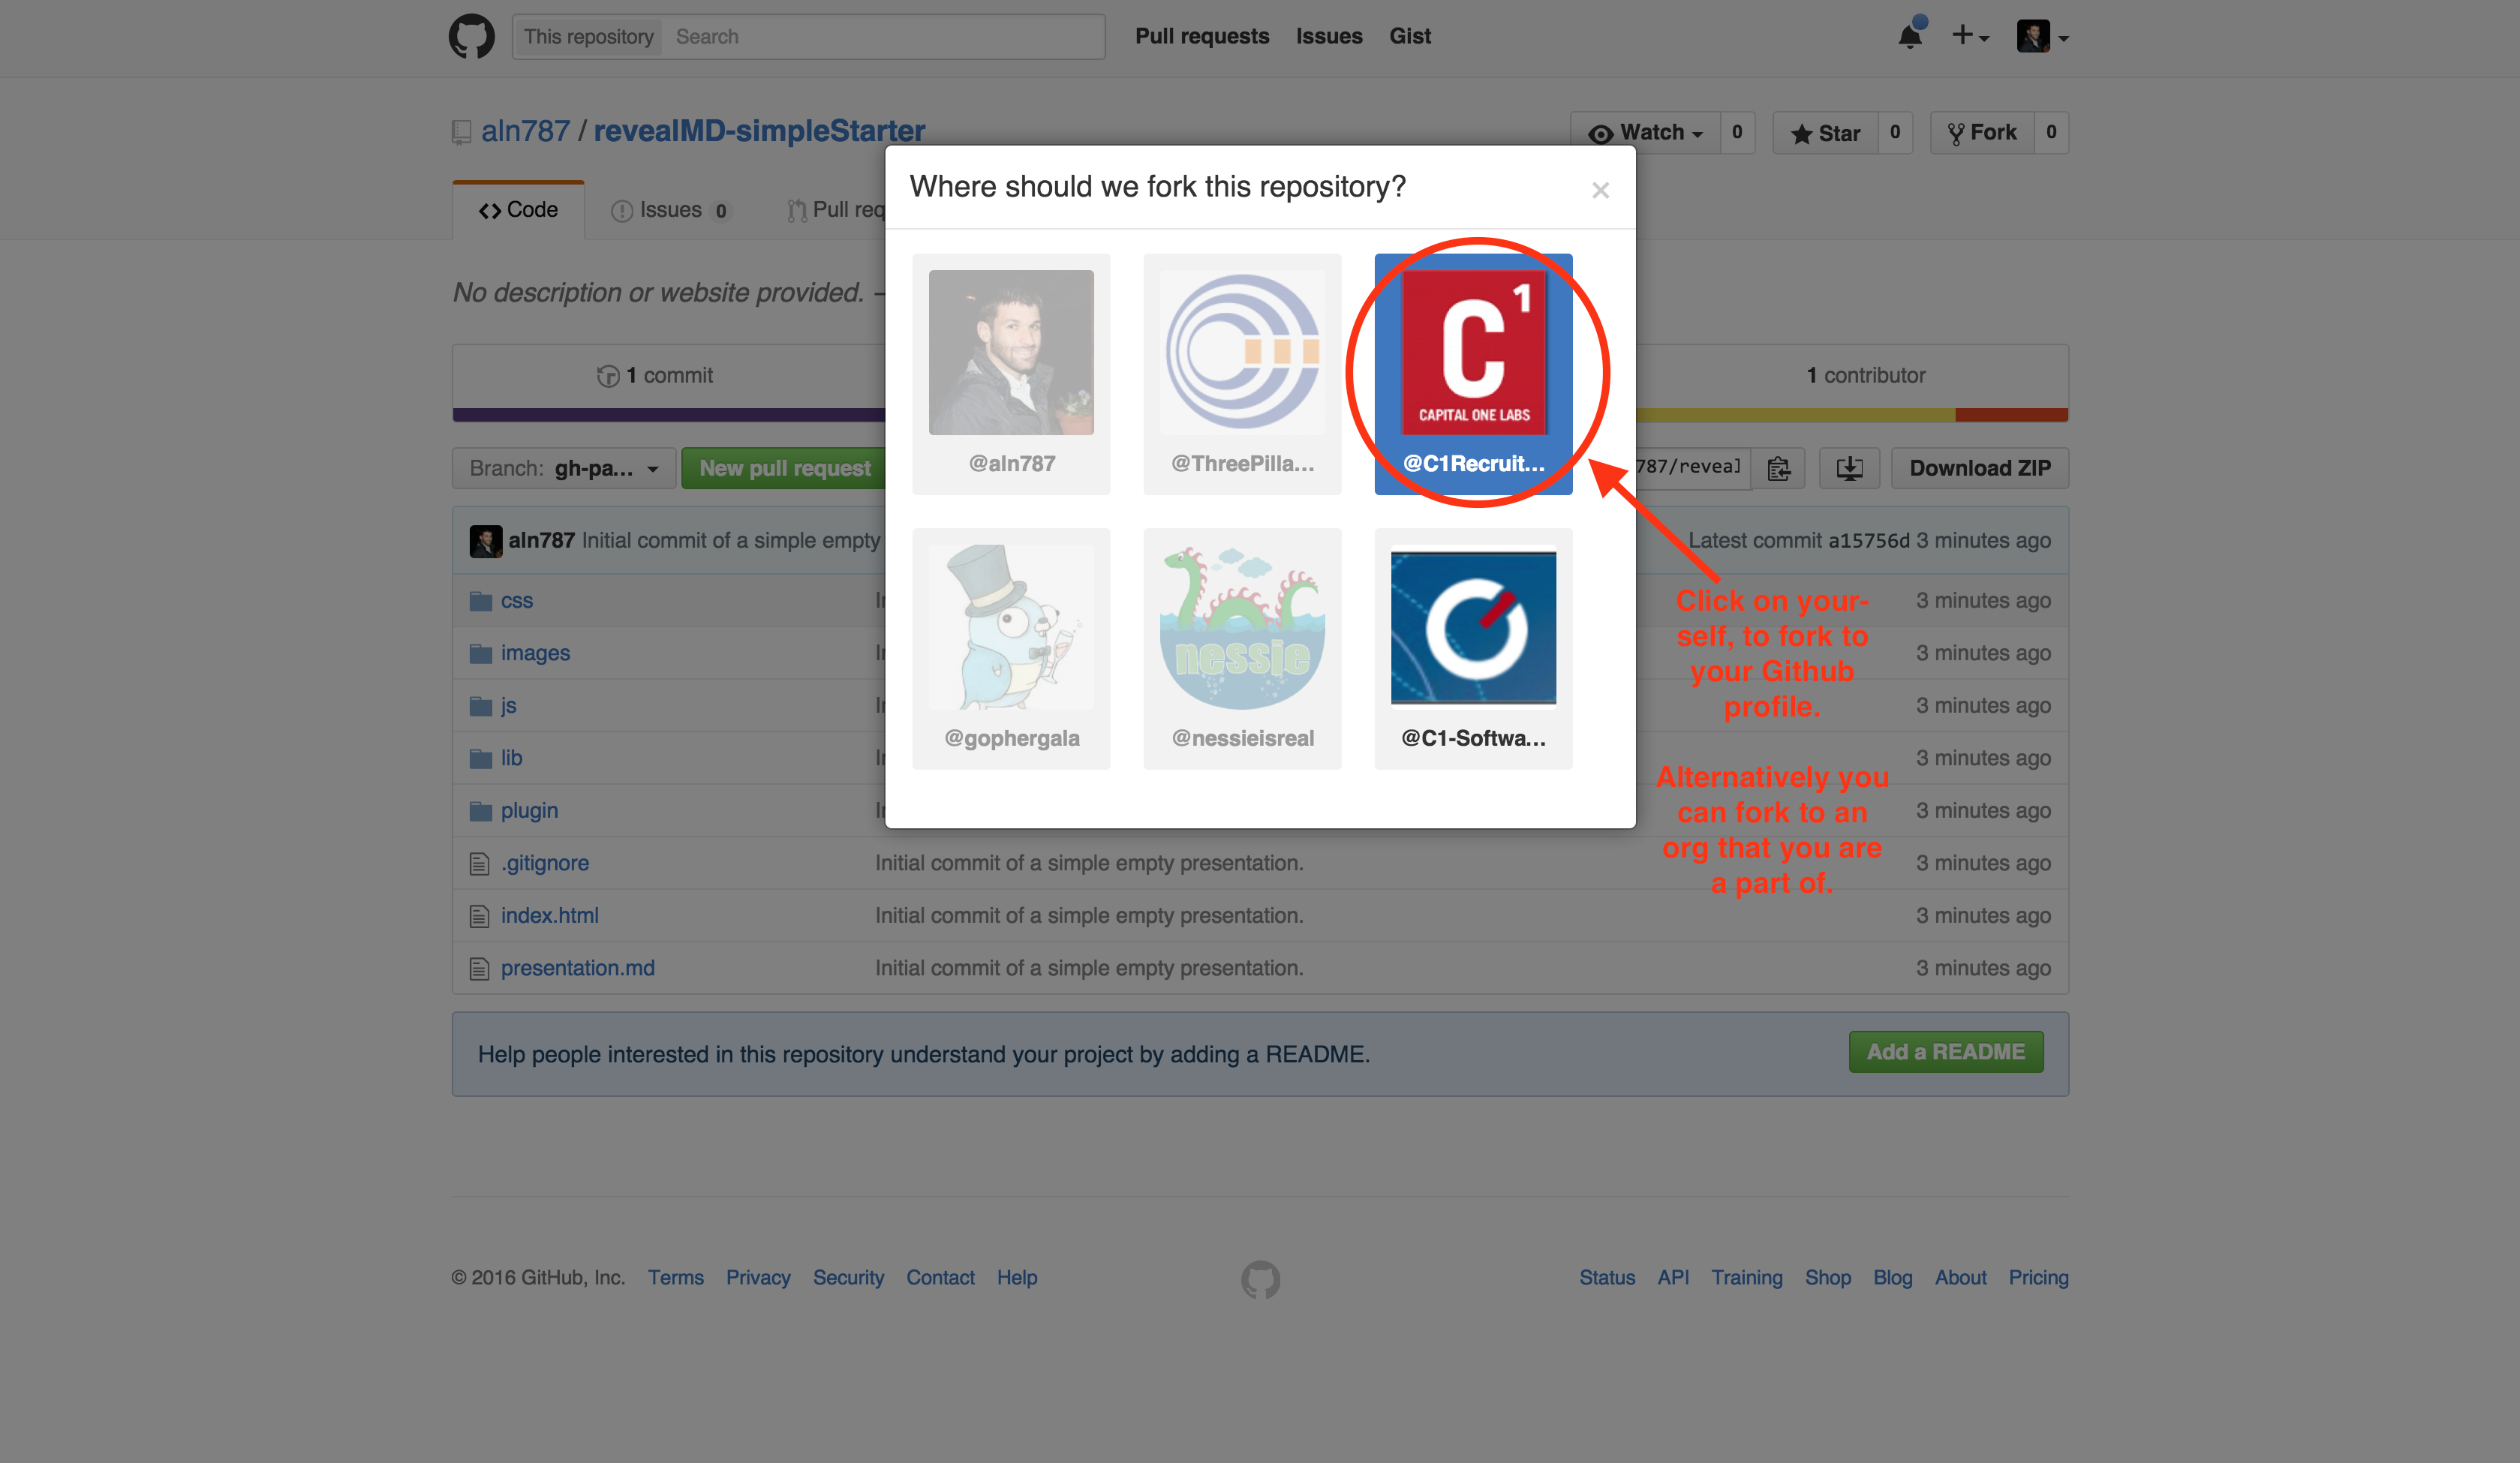Open the user profile avatar dropdown
2520x1463 pixels.
point(2042,36)
